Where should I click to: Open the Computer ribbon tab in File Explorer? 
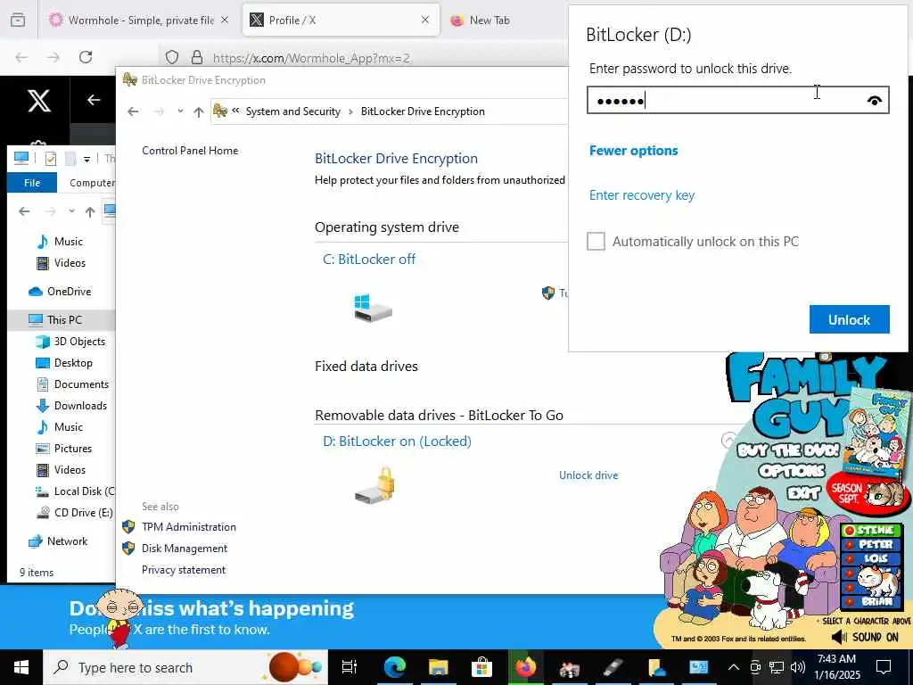pos(92,182)
